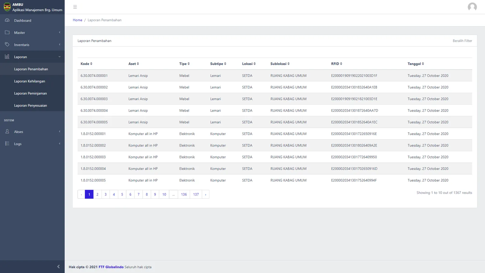Sort table by Subtipe column
485x273 pixels.
(x=218, y=64)
